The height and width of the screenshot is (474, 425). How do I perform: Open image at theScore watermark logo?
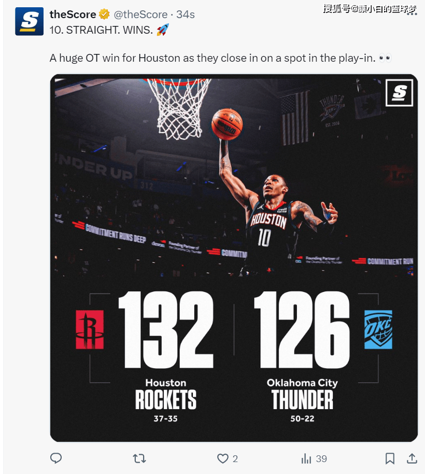point(399,93)
